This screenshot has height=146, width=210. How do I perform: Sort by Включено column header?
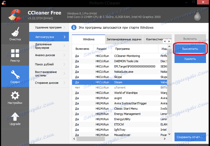pyautogui.click(x=82, y=49)
